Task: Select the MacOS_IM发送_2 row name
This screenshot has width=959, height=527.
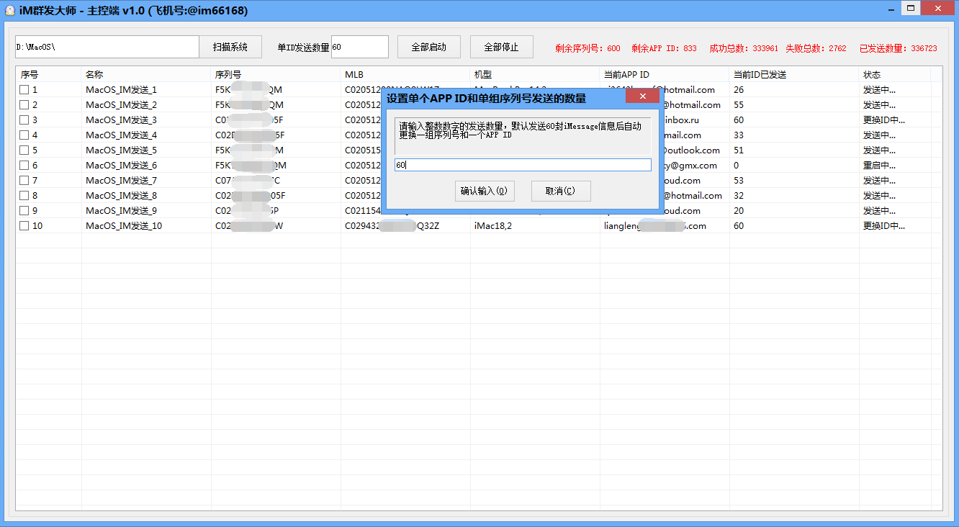Action: coord(121,105)
